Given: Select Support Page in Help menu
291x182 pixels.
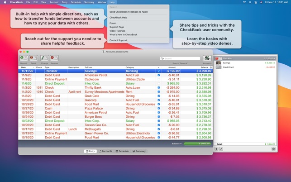Looking at the screenshot, I should coord(117,27).
